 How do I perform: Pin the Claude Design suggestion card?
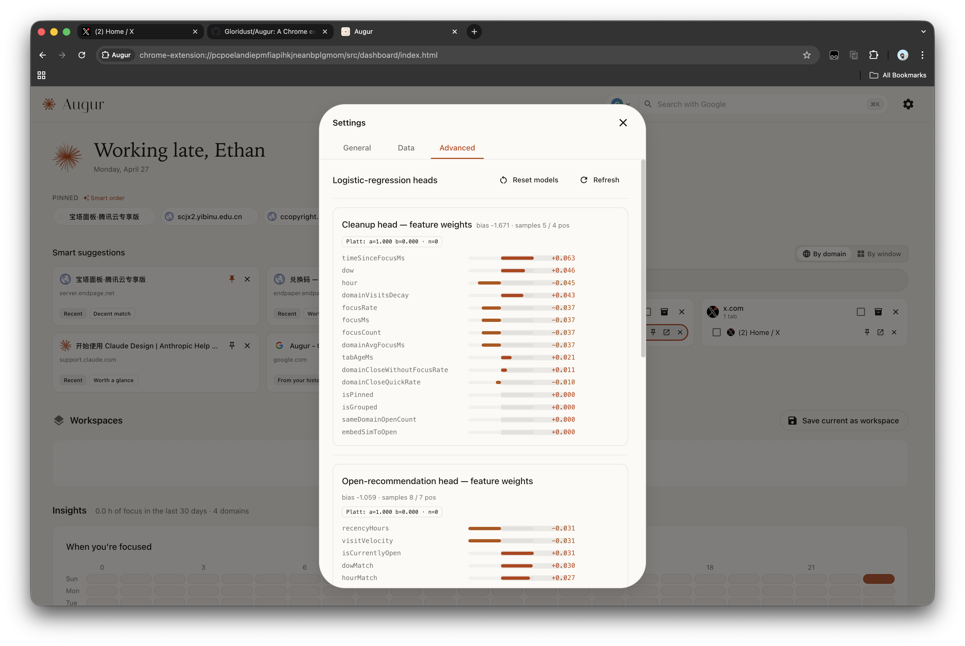pos(232,346)
